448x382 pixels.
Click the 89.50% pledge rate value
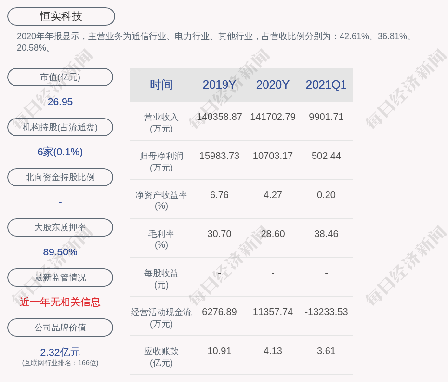point(60,252)
